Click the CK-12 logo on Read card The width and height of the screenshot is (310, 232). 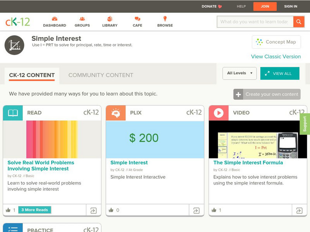[91, 113]
